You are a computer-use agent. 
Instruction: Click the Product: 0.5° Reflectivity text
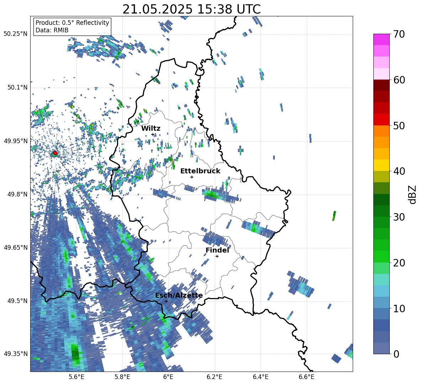72,22
